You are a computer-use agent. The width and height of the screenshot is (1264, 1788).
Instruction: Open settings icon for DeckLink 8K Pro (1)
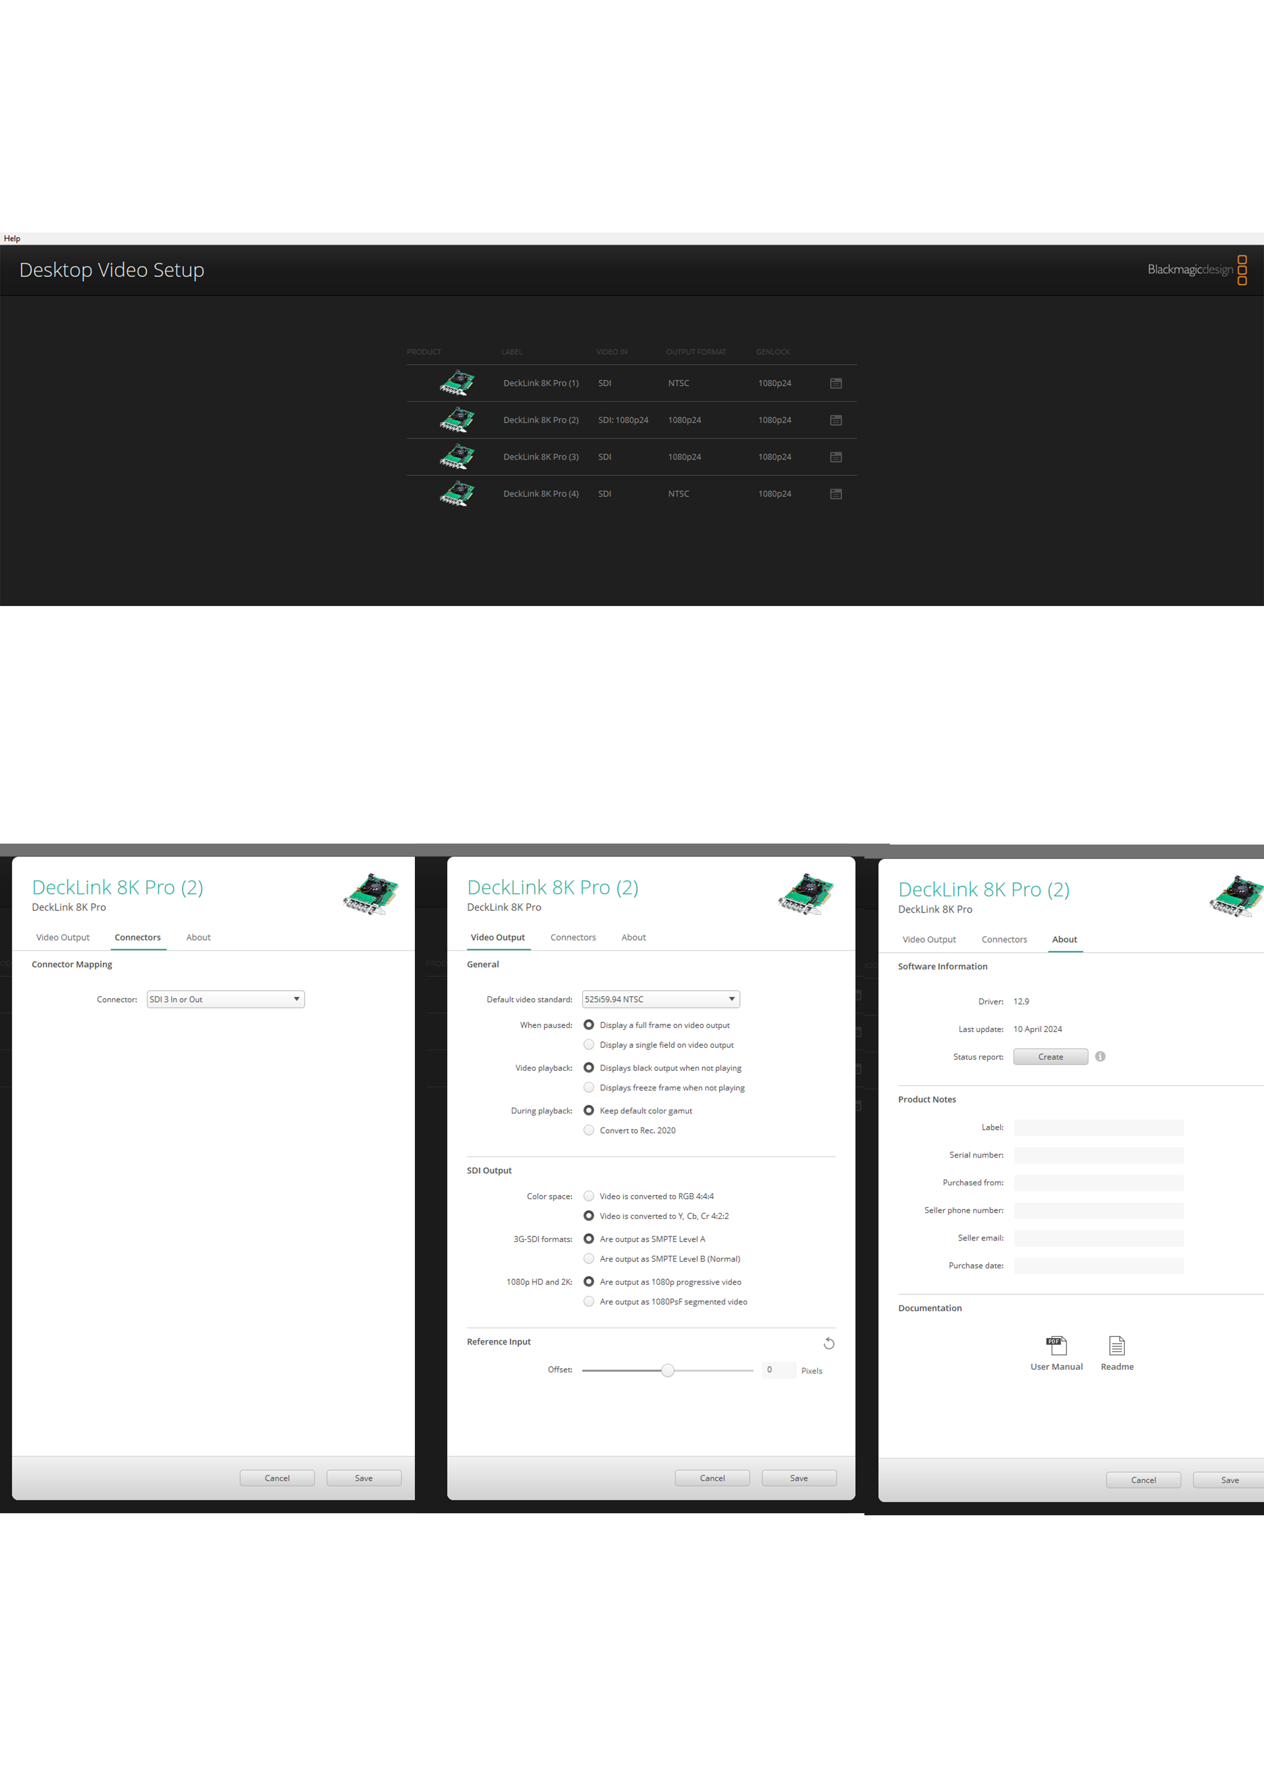[836, 383]
